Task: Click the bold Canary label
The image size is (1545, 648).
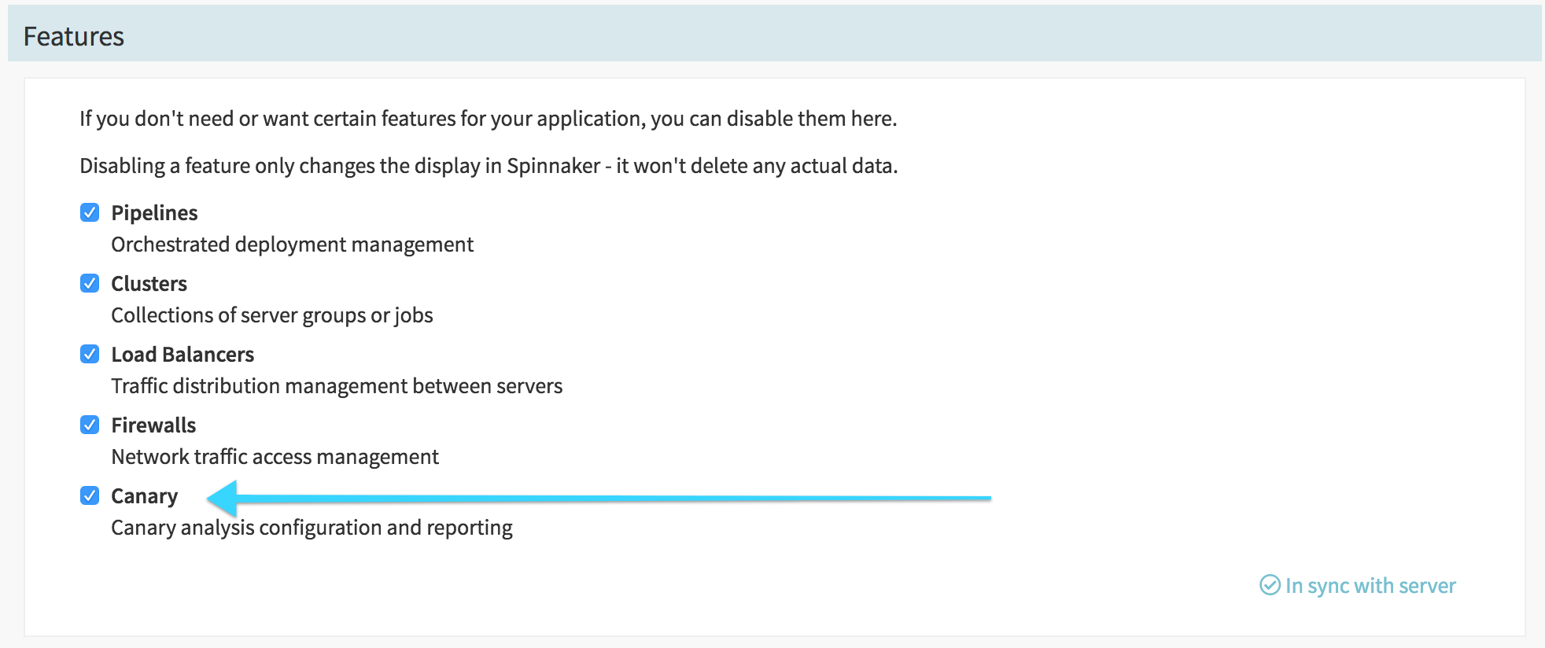Action: point(144,496)
